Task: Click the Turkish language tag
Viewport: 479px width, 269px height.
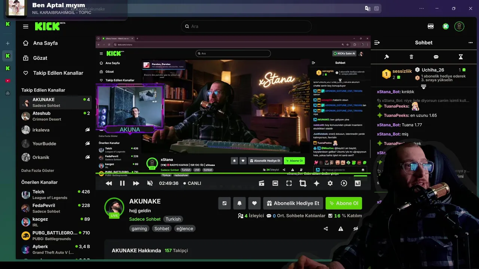Action: [173, 219]
